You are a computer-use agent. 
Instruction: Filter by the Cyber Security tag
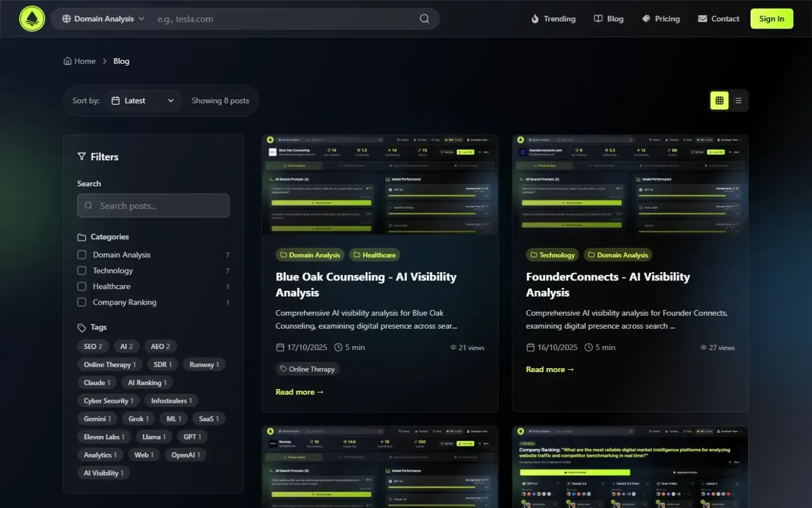point(108,401)
